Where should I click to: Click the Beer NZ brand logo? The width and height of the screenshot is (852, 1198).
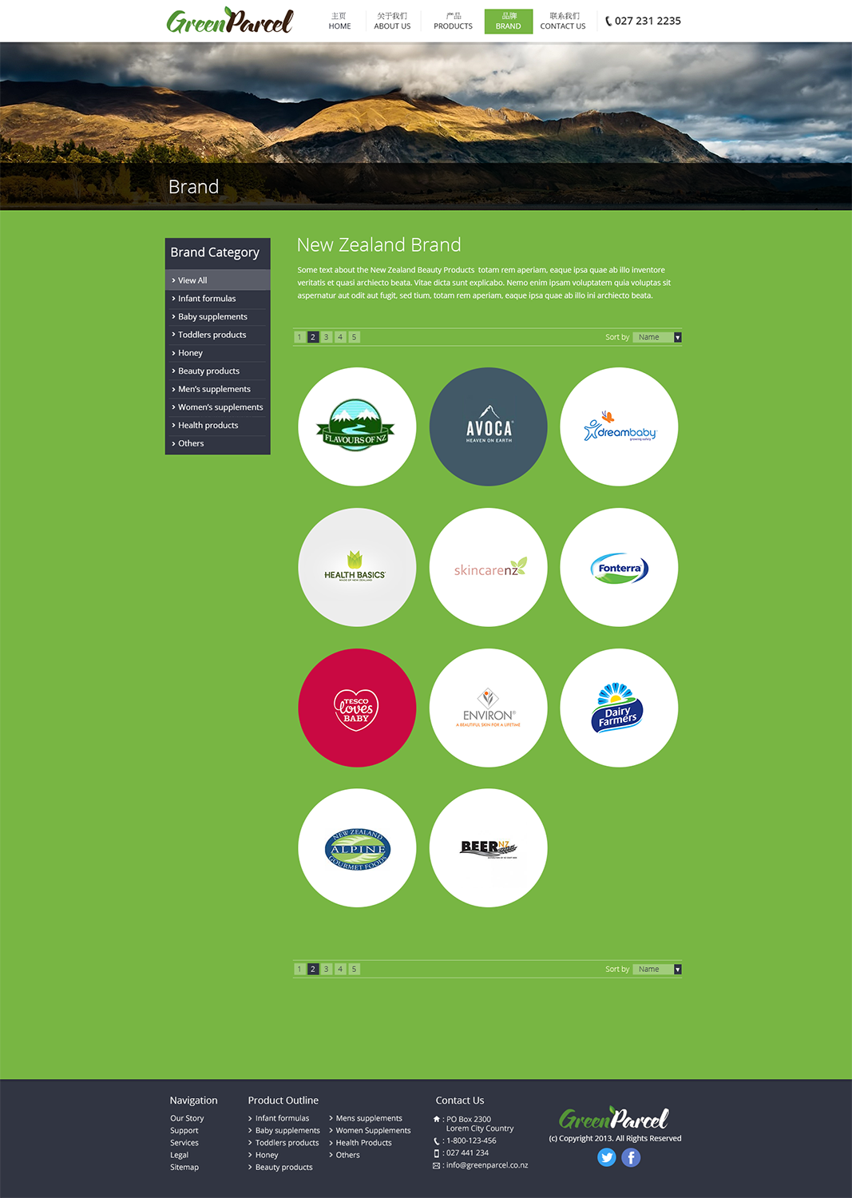pyautogui.click(x=488, y=847)
